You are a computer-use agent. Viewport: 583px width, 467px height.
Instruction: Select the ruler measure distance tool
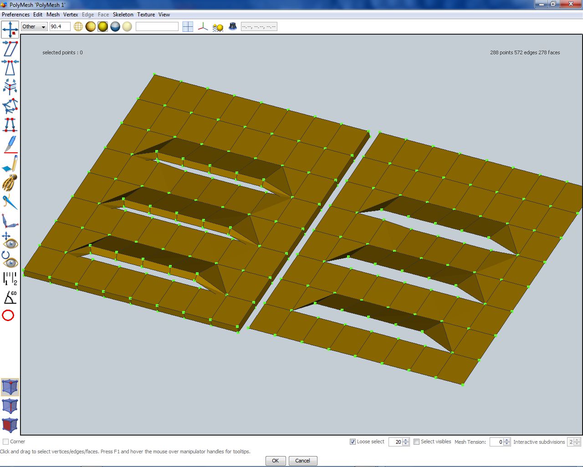10,279
